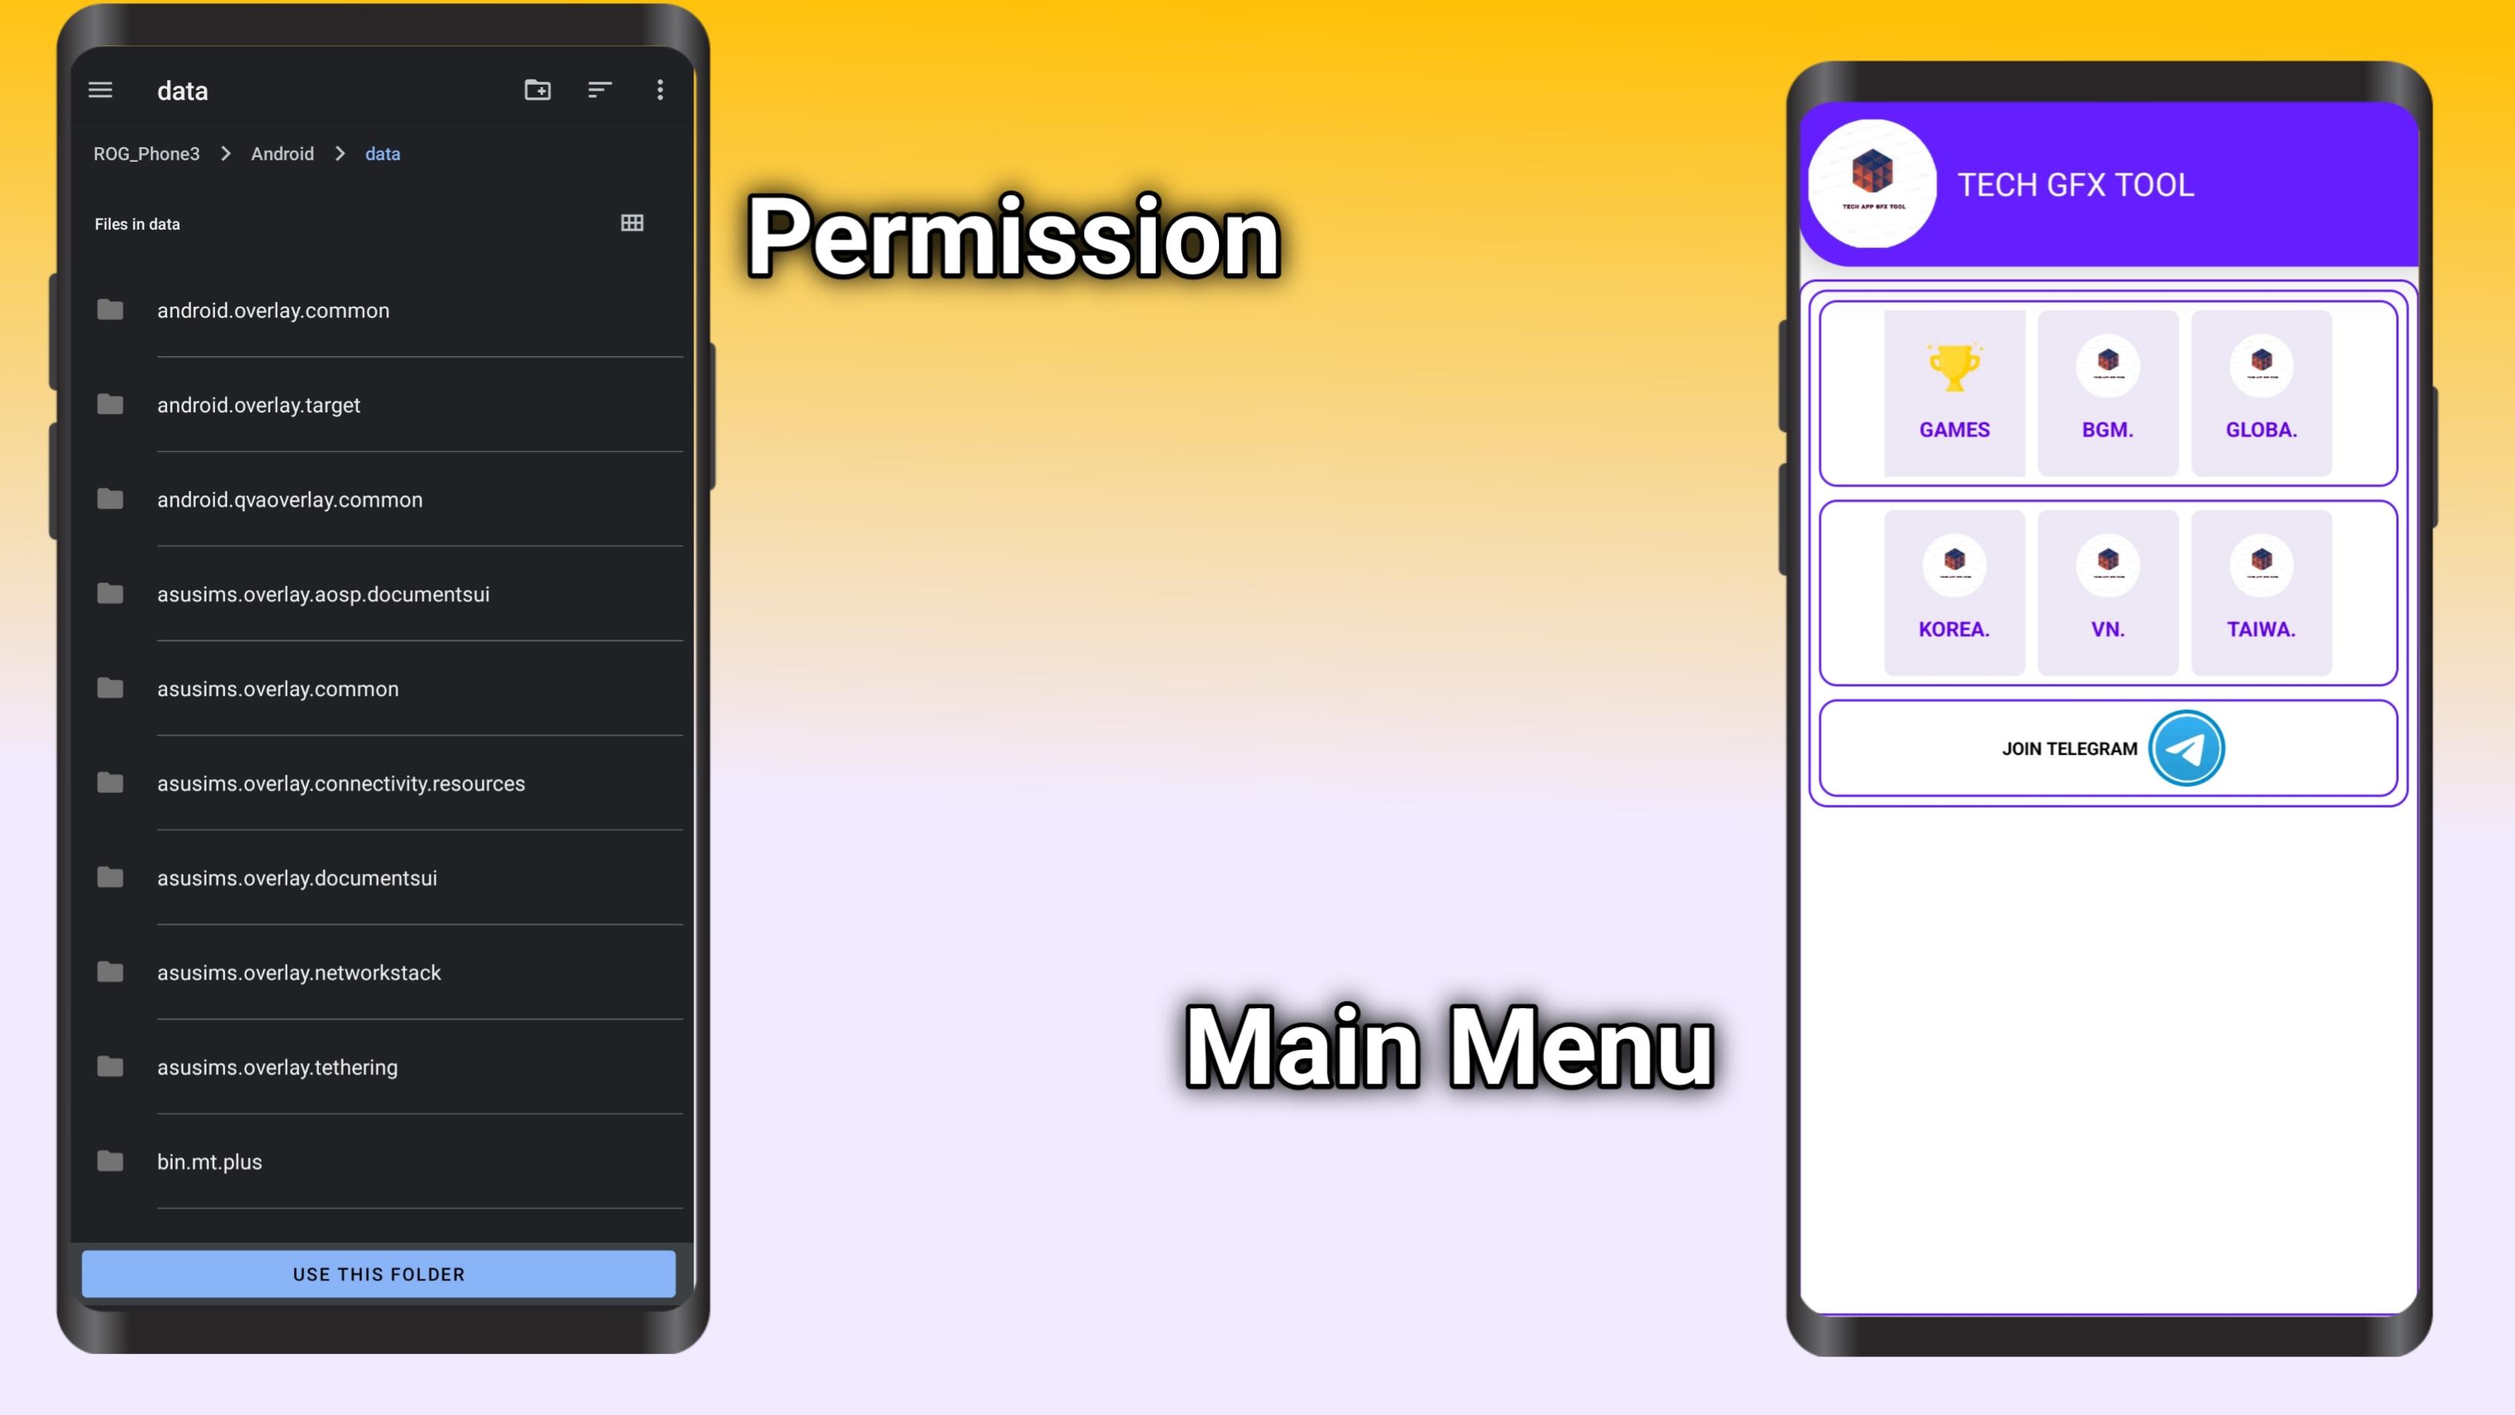Toggle file display grid layout
2515x1415 pixels.
(x=630, y=223)
